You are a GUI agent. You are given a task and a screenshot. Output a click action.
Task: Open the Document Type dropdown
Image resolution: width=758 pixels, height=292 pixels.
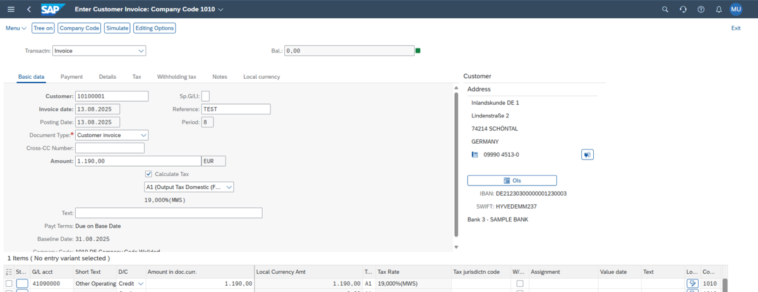(x=143, y=135)
